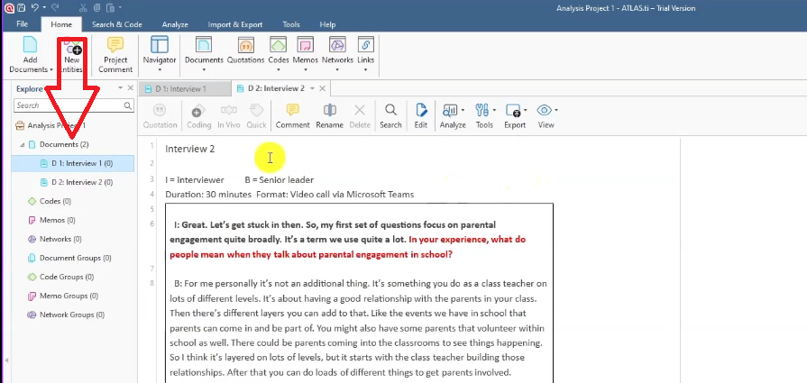
Task: Click the Links manager icon
Action: point(365,47)
